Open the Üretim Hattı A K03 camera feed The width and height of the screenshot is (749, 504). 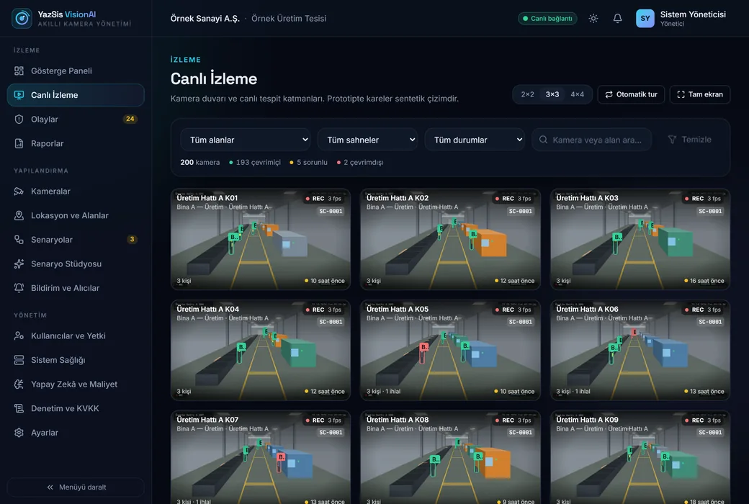click(x=640, y=239)
